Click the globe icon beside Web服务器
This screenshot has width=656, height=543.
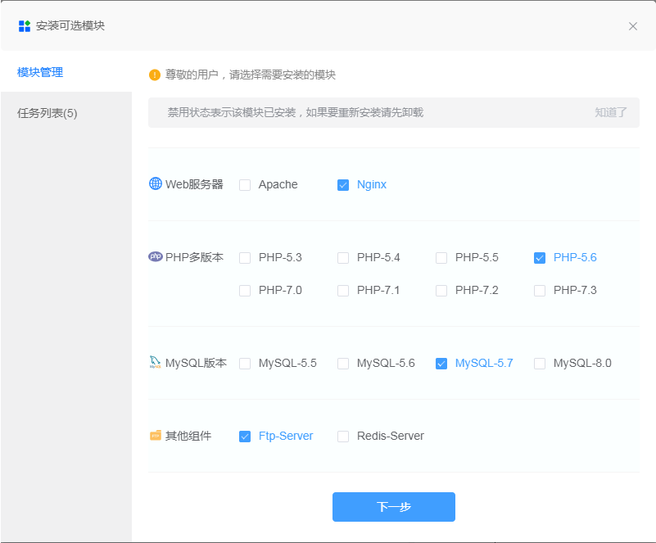point(156,184)
